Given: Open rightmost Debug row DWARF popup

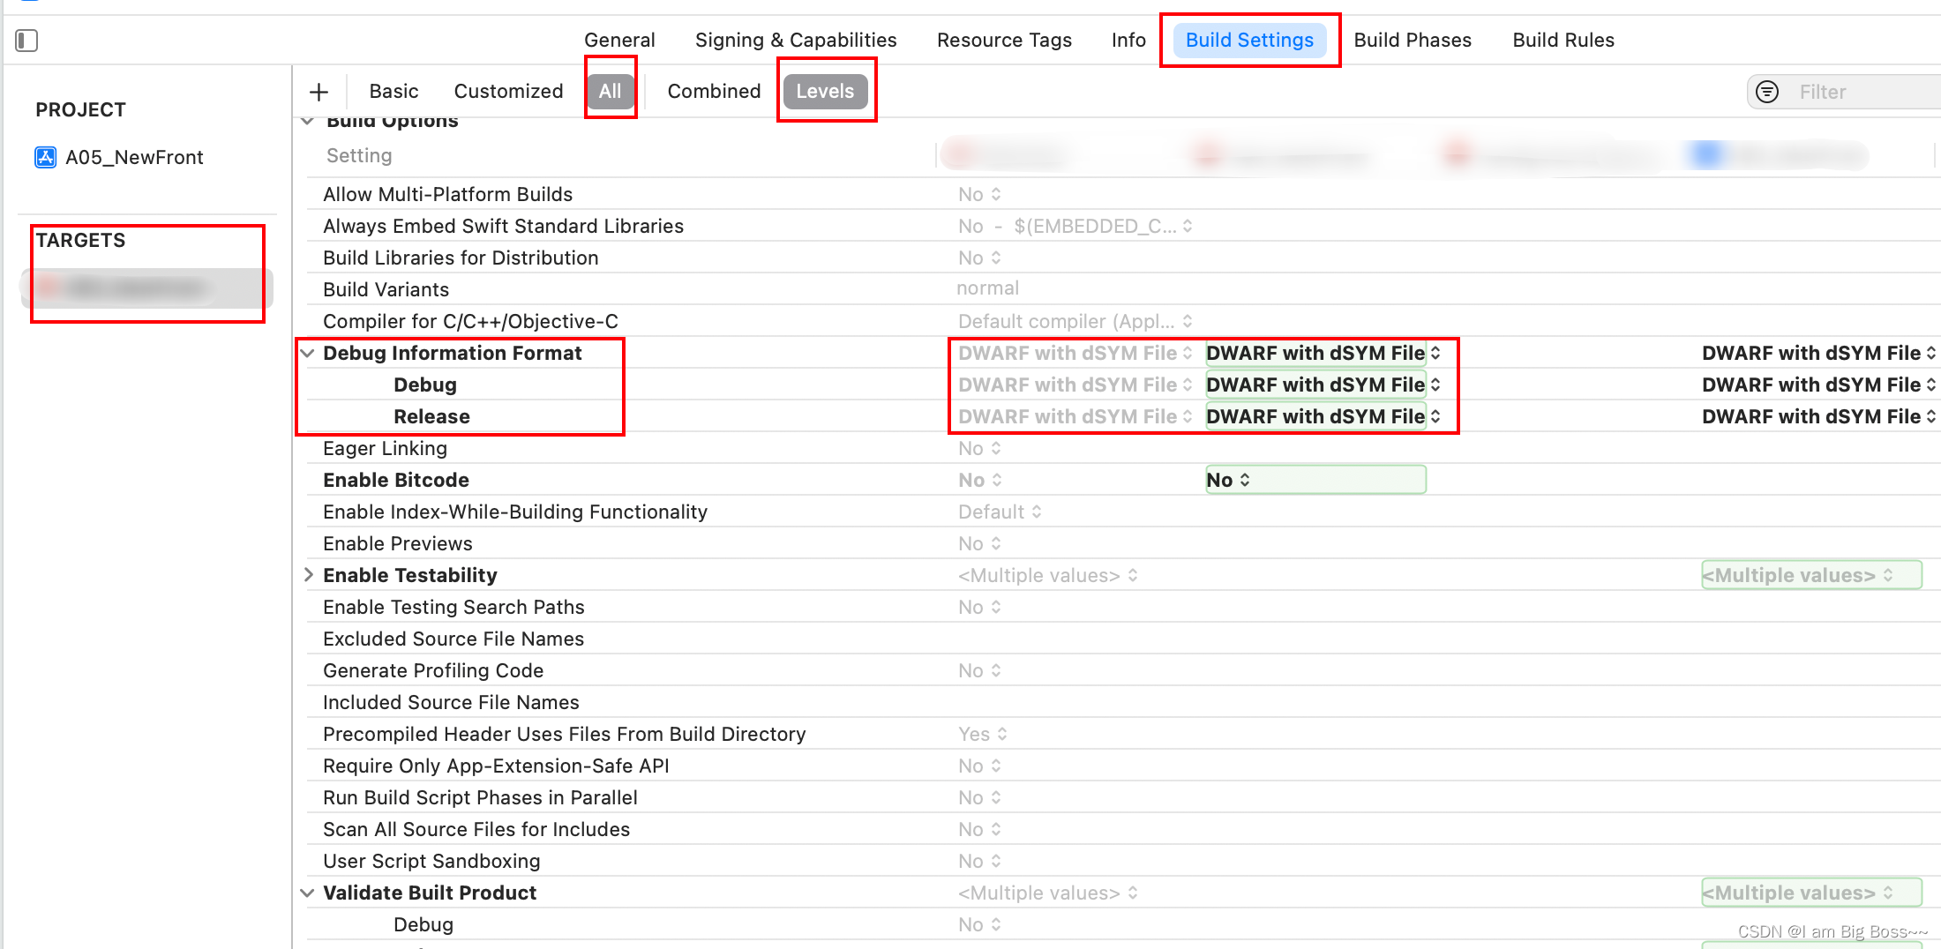Looking at the screenshot, I should [1818, 385].
